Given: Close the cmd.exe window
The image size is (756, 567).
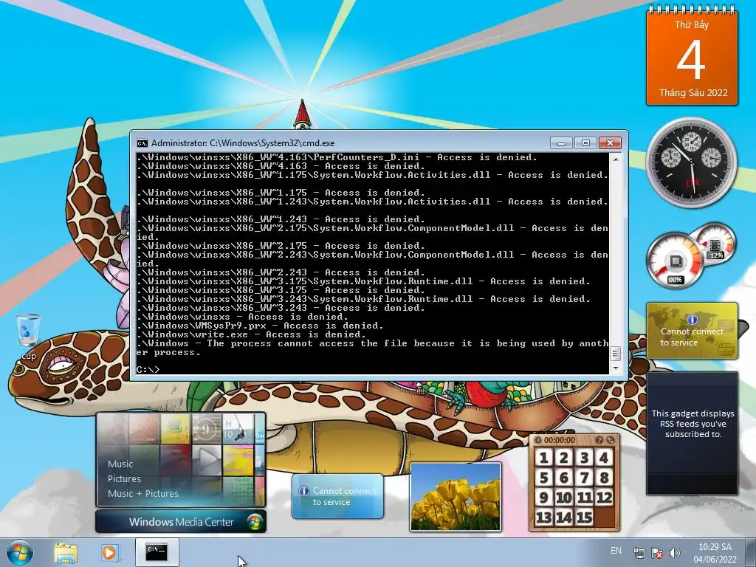Looking at the screenshot, I should click(x=610, y=143).
